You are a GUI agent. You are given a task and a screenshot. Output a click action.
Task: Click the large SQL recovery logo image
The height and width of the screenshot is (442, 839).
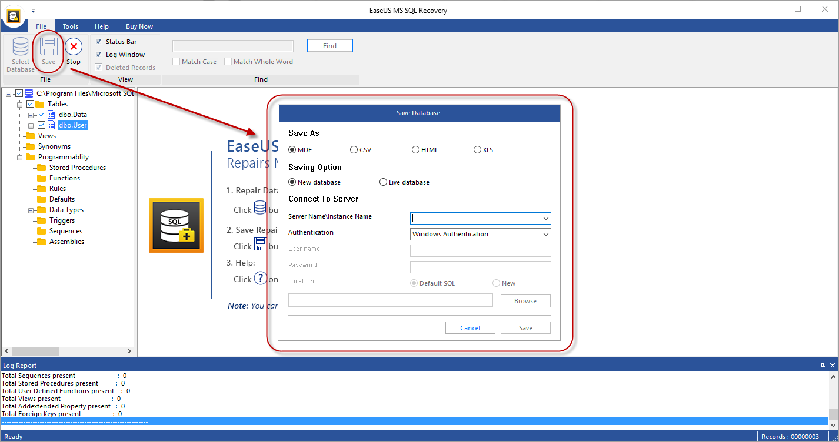click(x=176, y=226)
